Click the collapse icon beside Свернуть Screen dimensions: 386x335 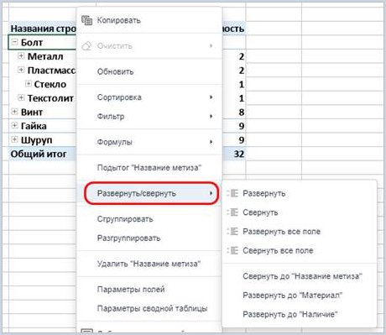pyautogui.click(x=232, y=212)
